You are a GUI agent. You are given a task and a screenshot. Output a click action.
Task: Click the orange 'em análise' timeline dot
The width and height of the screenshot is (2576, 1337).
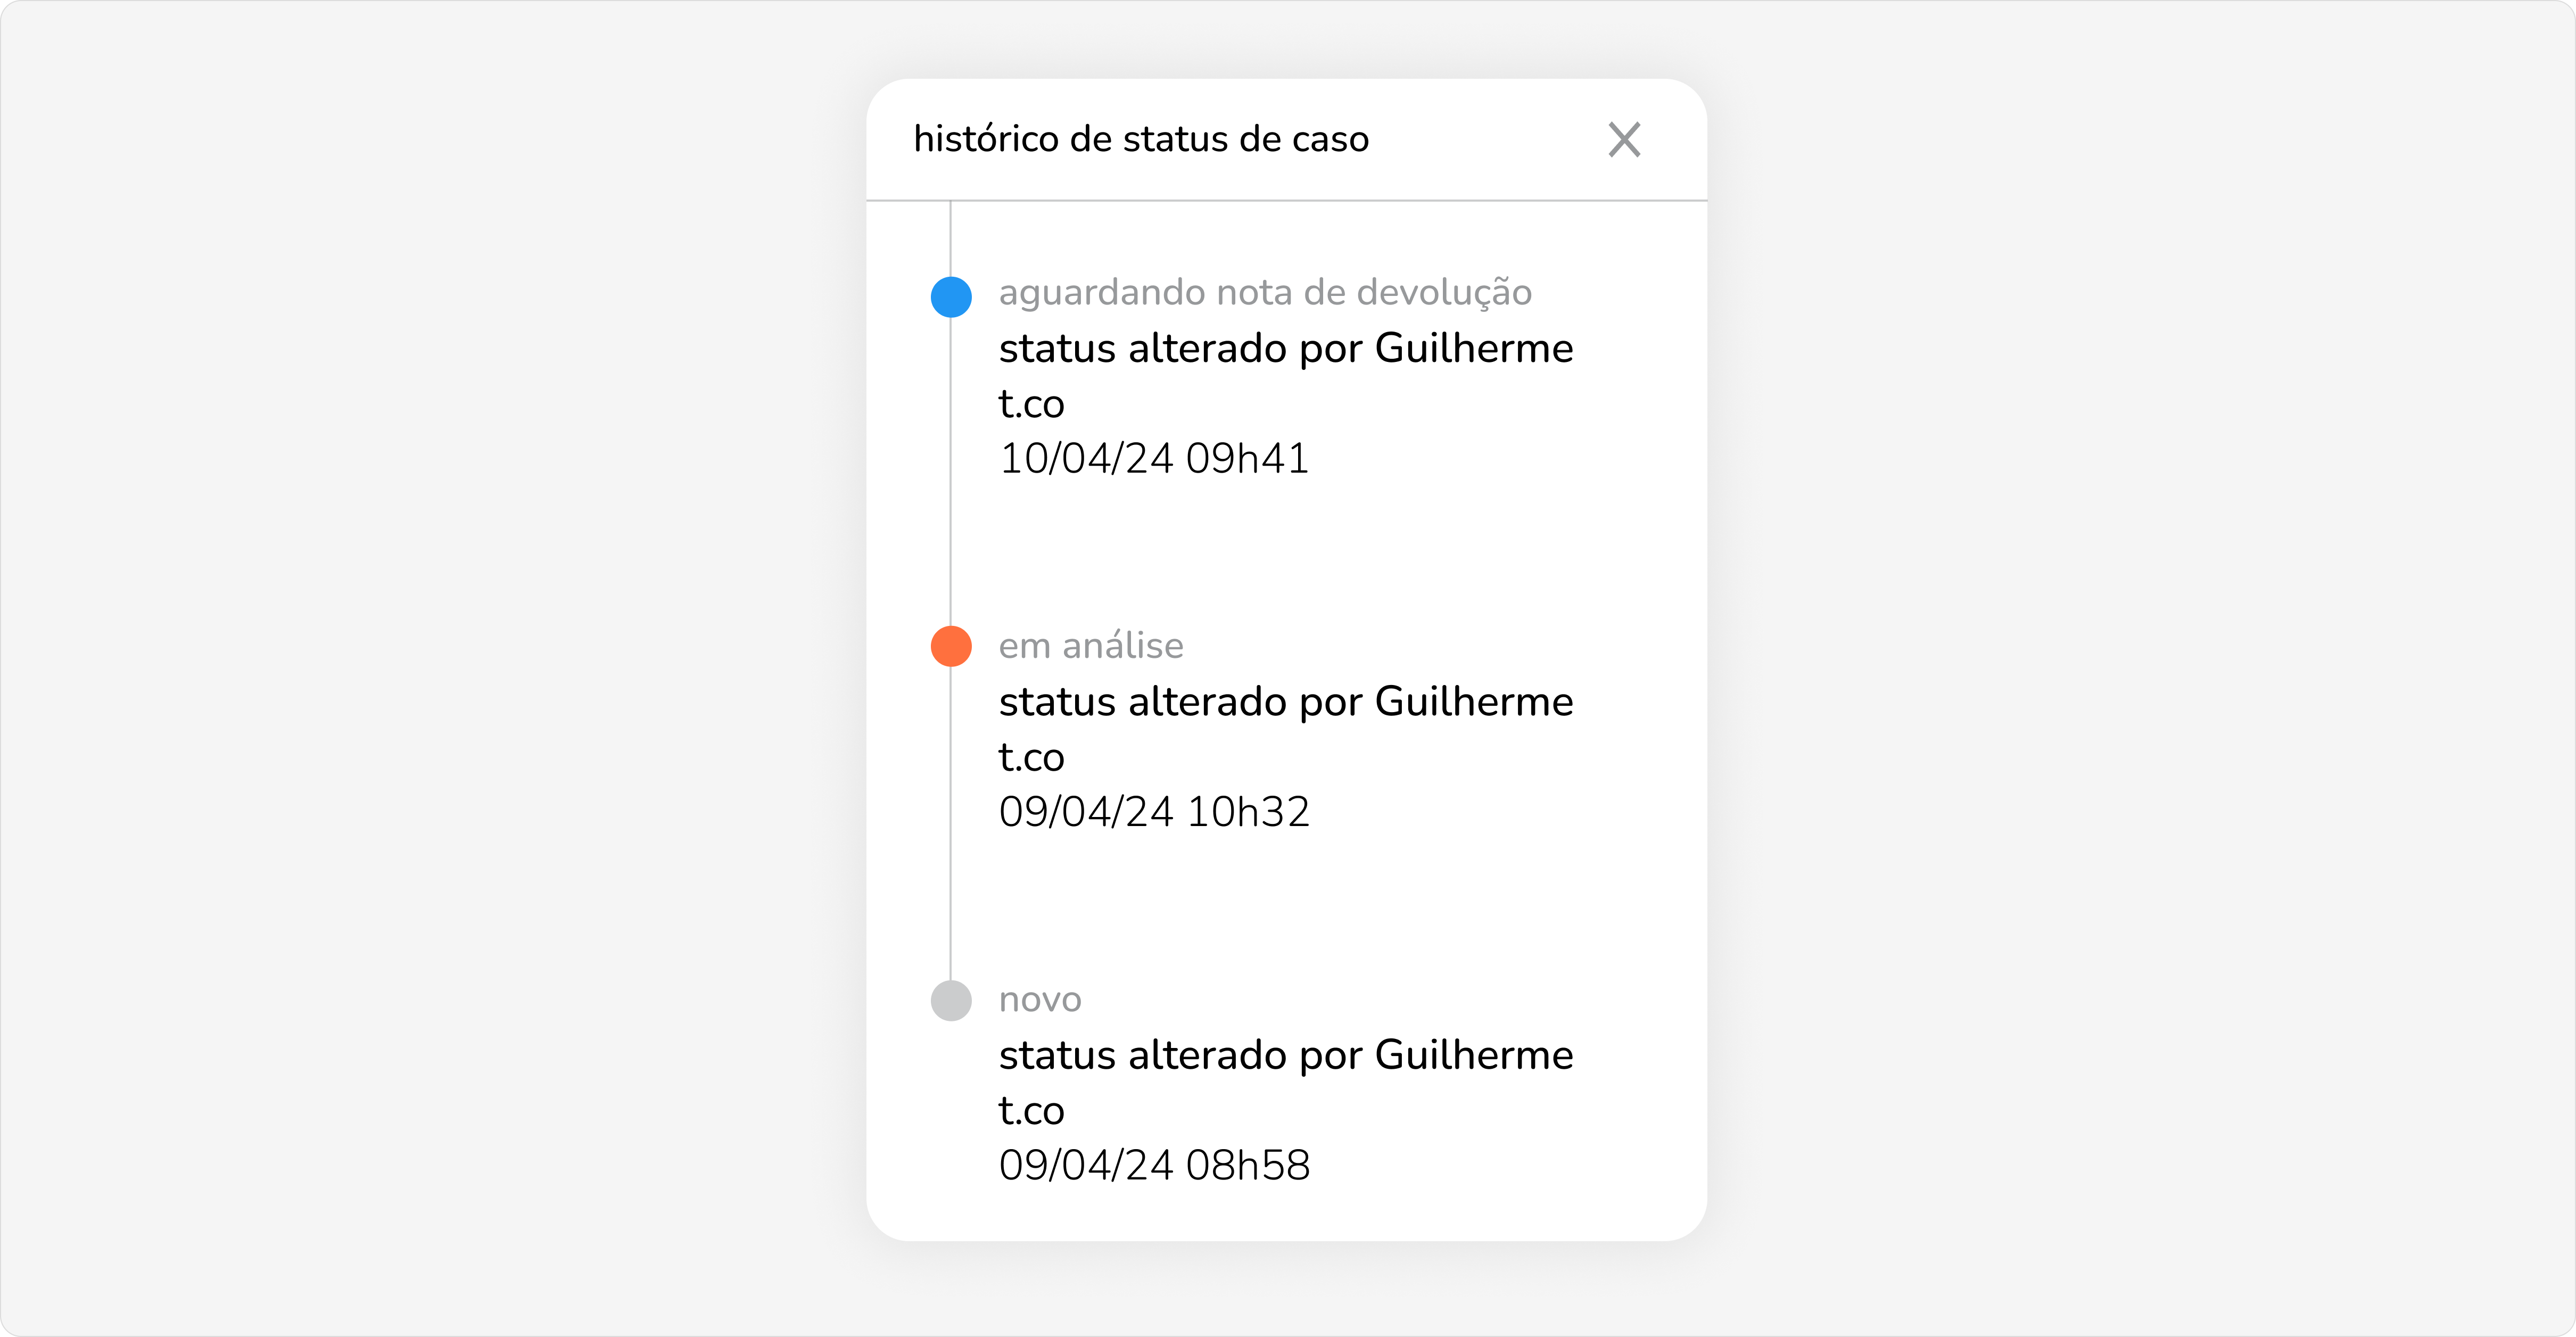pos(951,646)
